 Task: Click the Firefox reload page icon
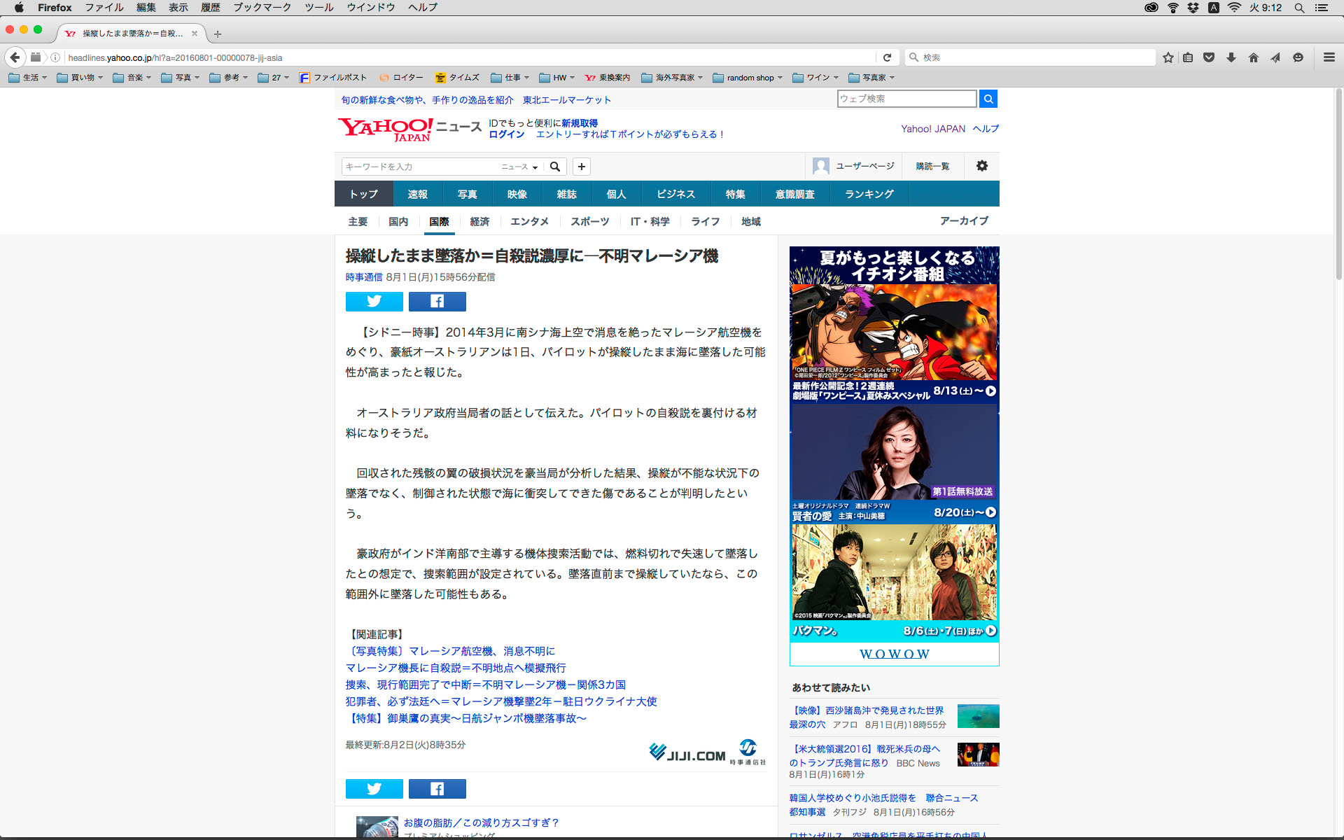[887, 57]
